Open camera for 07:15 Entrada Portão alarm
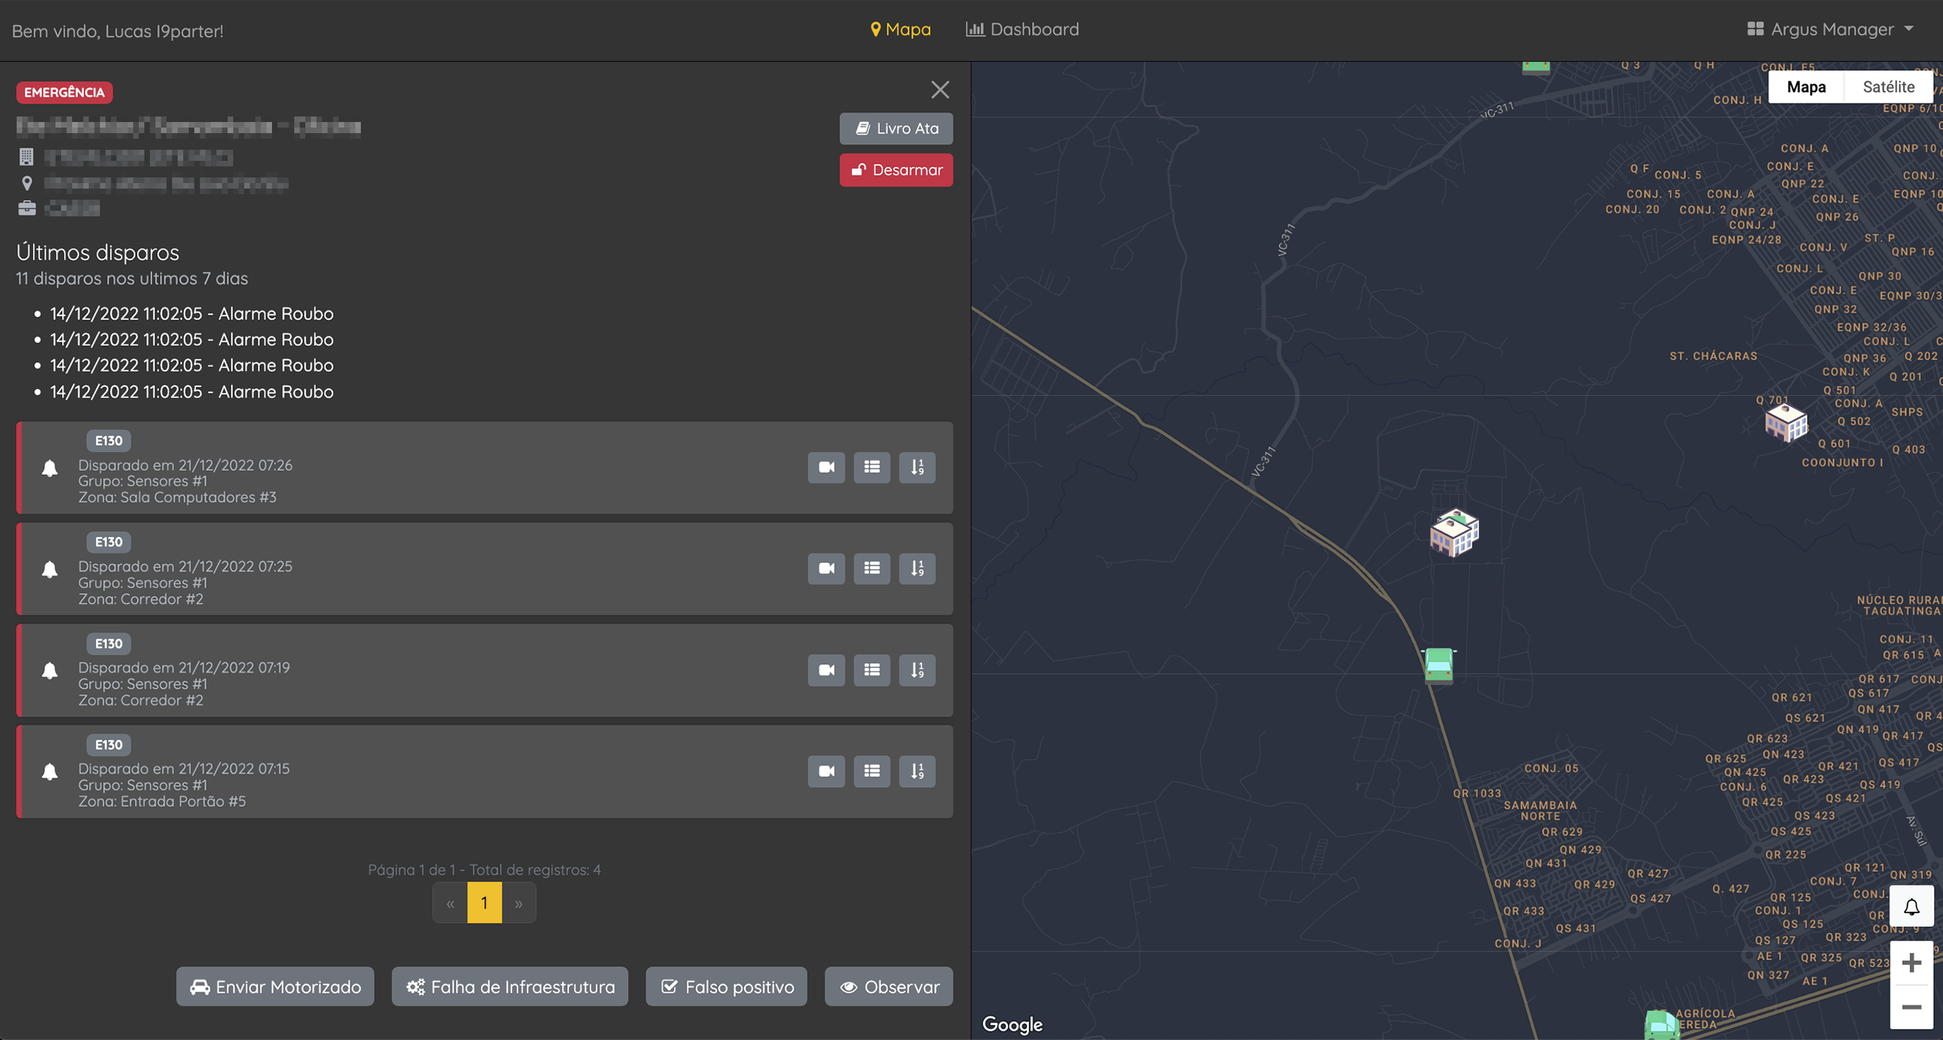Image resolution: width=1943 pixels, height=1040 pixels. pos(826,771)
